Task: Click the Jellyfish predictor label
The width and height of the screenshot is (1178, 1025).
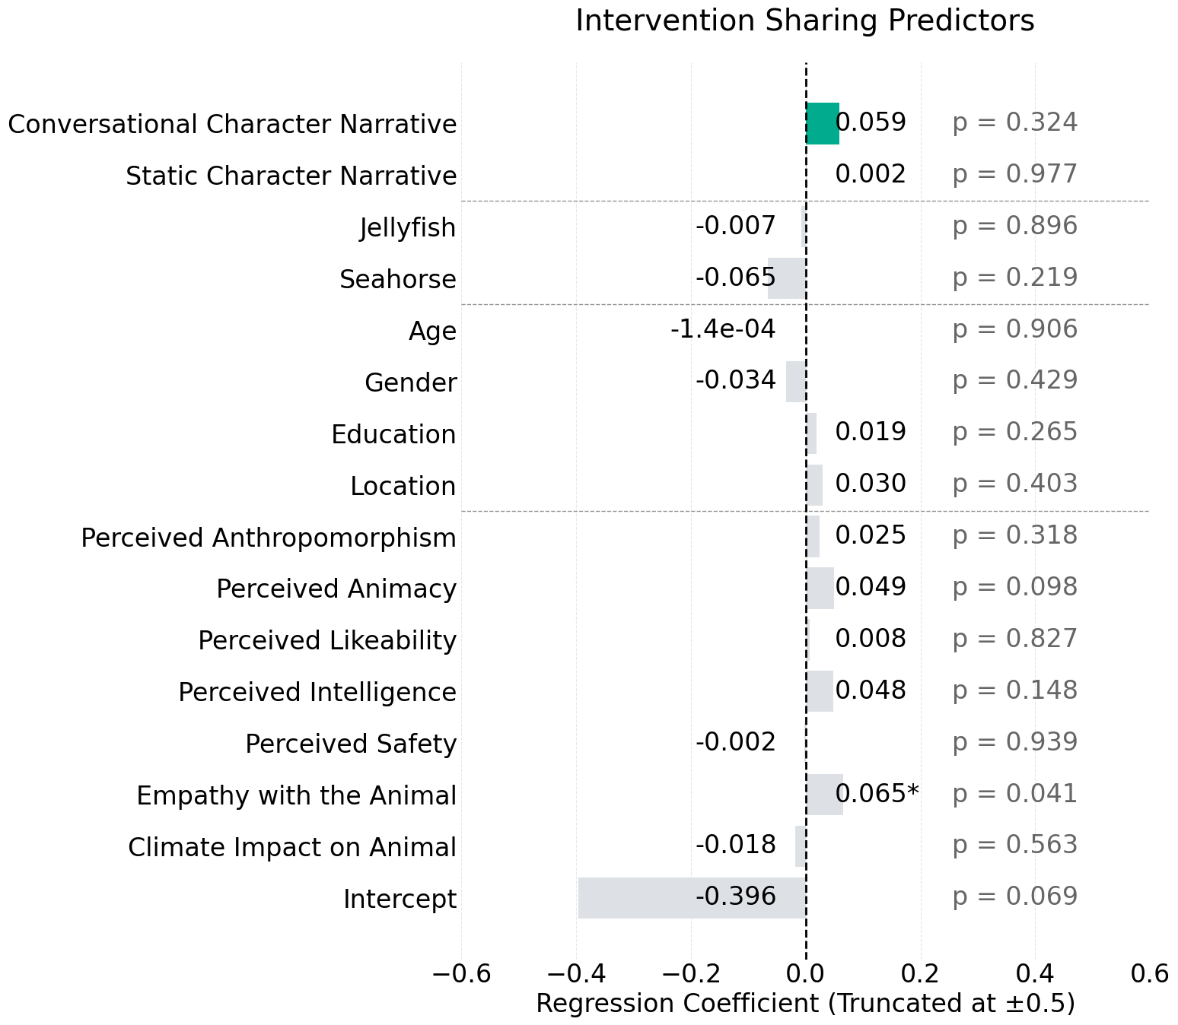Action: pos(408,227)
